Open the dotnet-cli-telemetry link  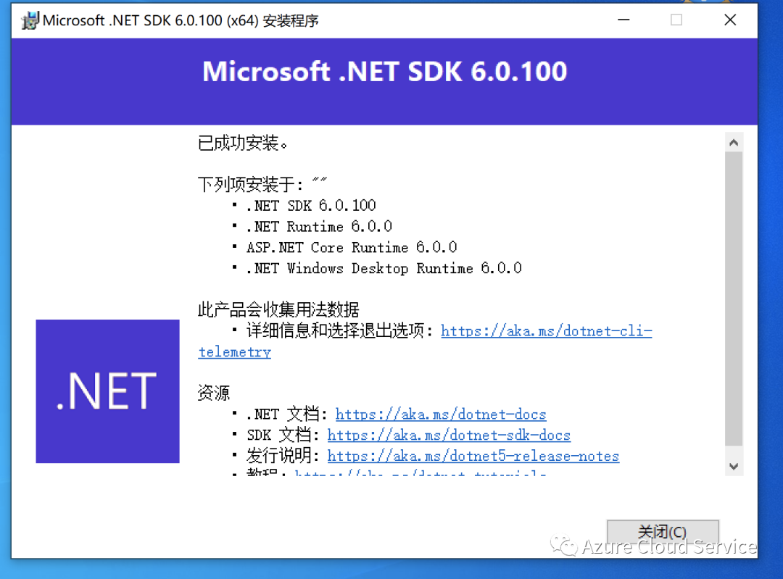(547, 331)
